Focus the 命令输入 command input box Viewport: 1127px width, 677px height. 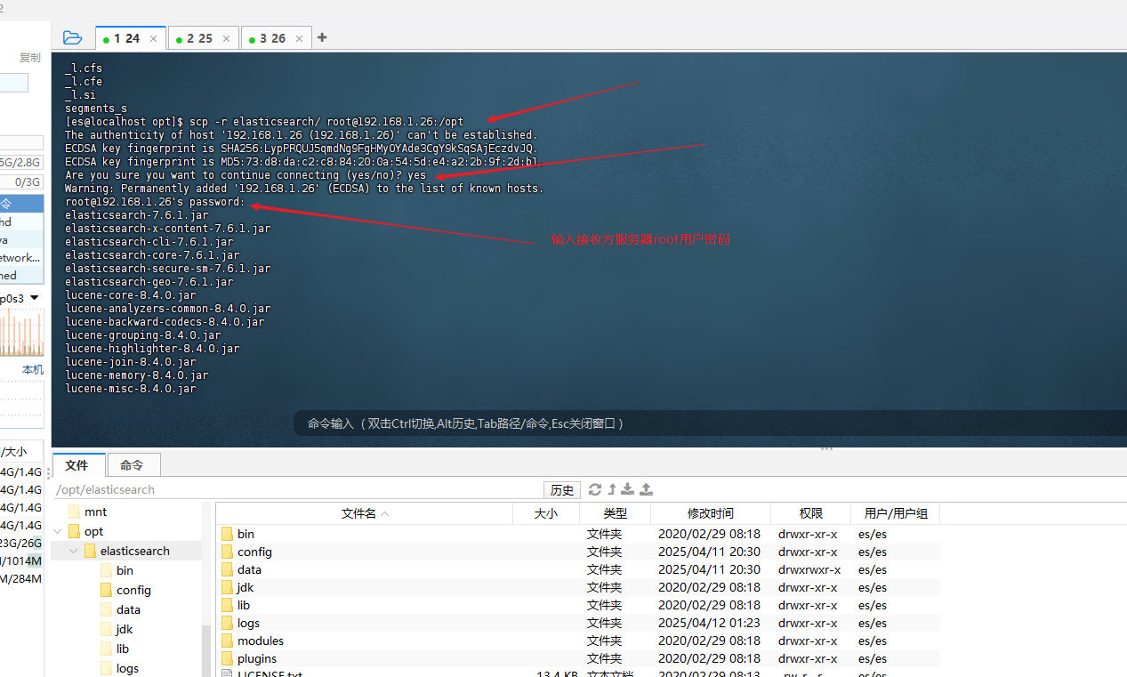[x=712, y=423]
